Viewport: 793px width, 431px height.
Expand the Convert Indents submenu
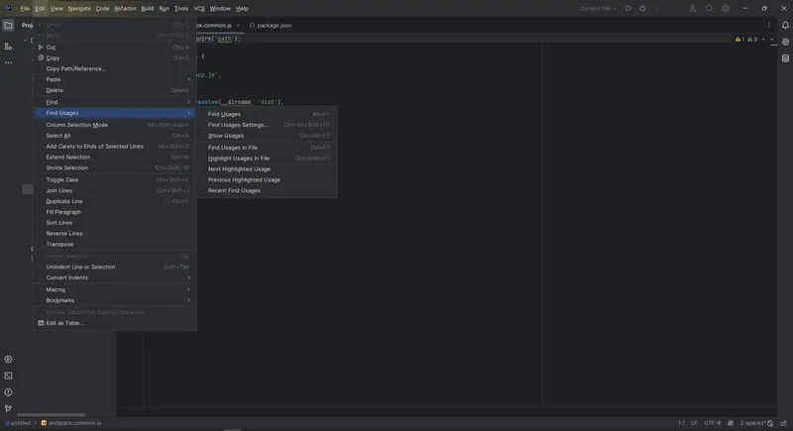(x=67, y=277)
